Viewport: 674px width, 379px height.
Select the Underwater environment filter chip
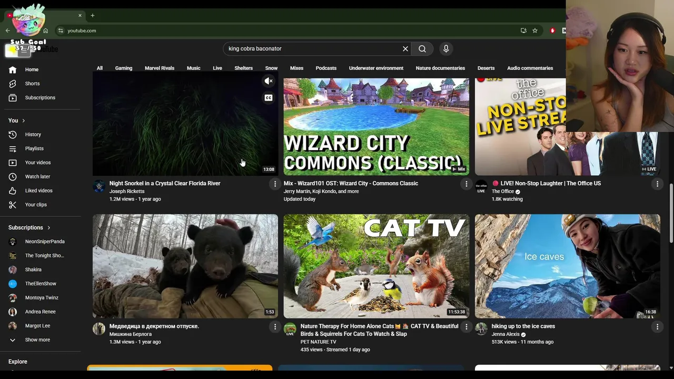click(x=376, y=68)
